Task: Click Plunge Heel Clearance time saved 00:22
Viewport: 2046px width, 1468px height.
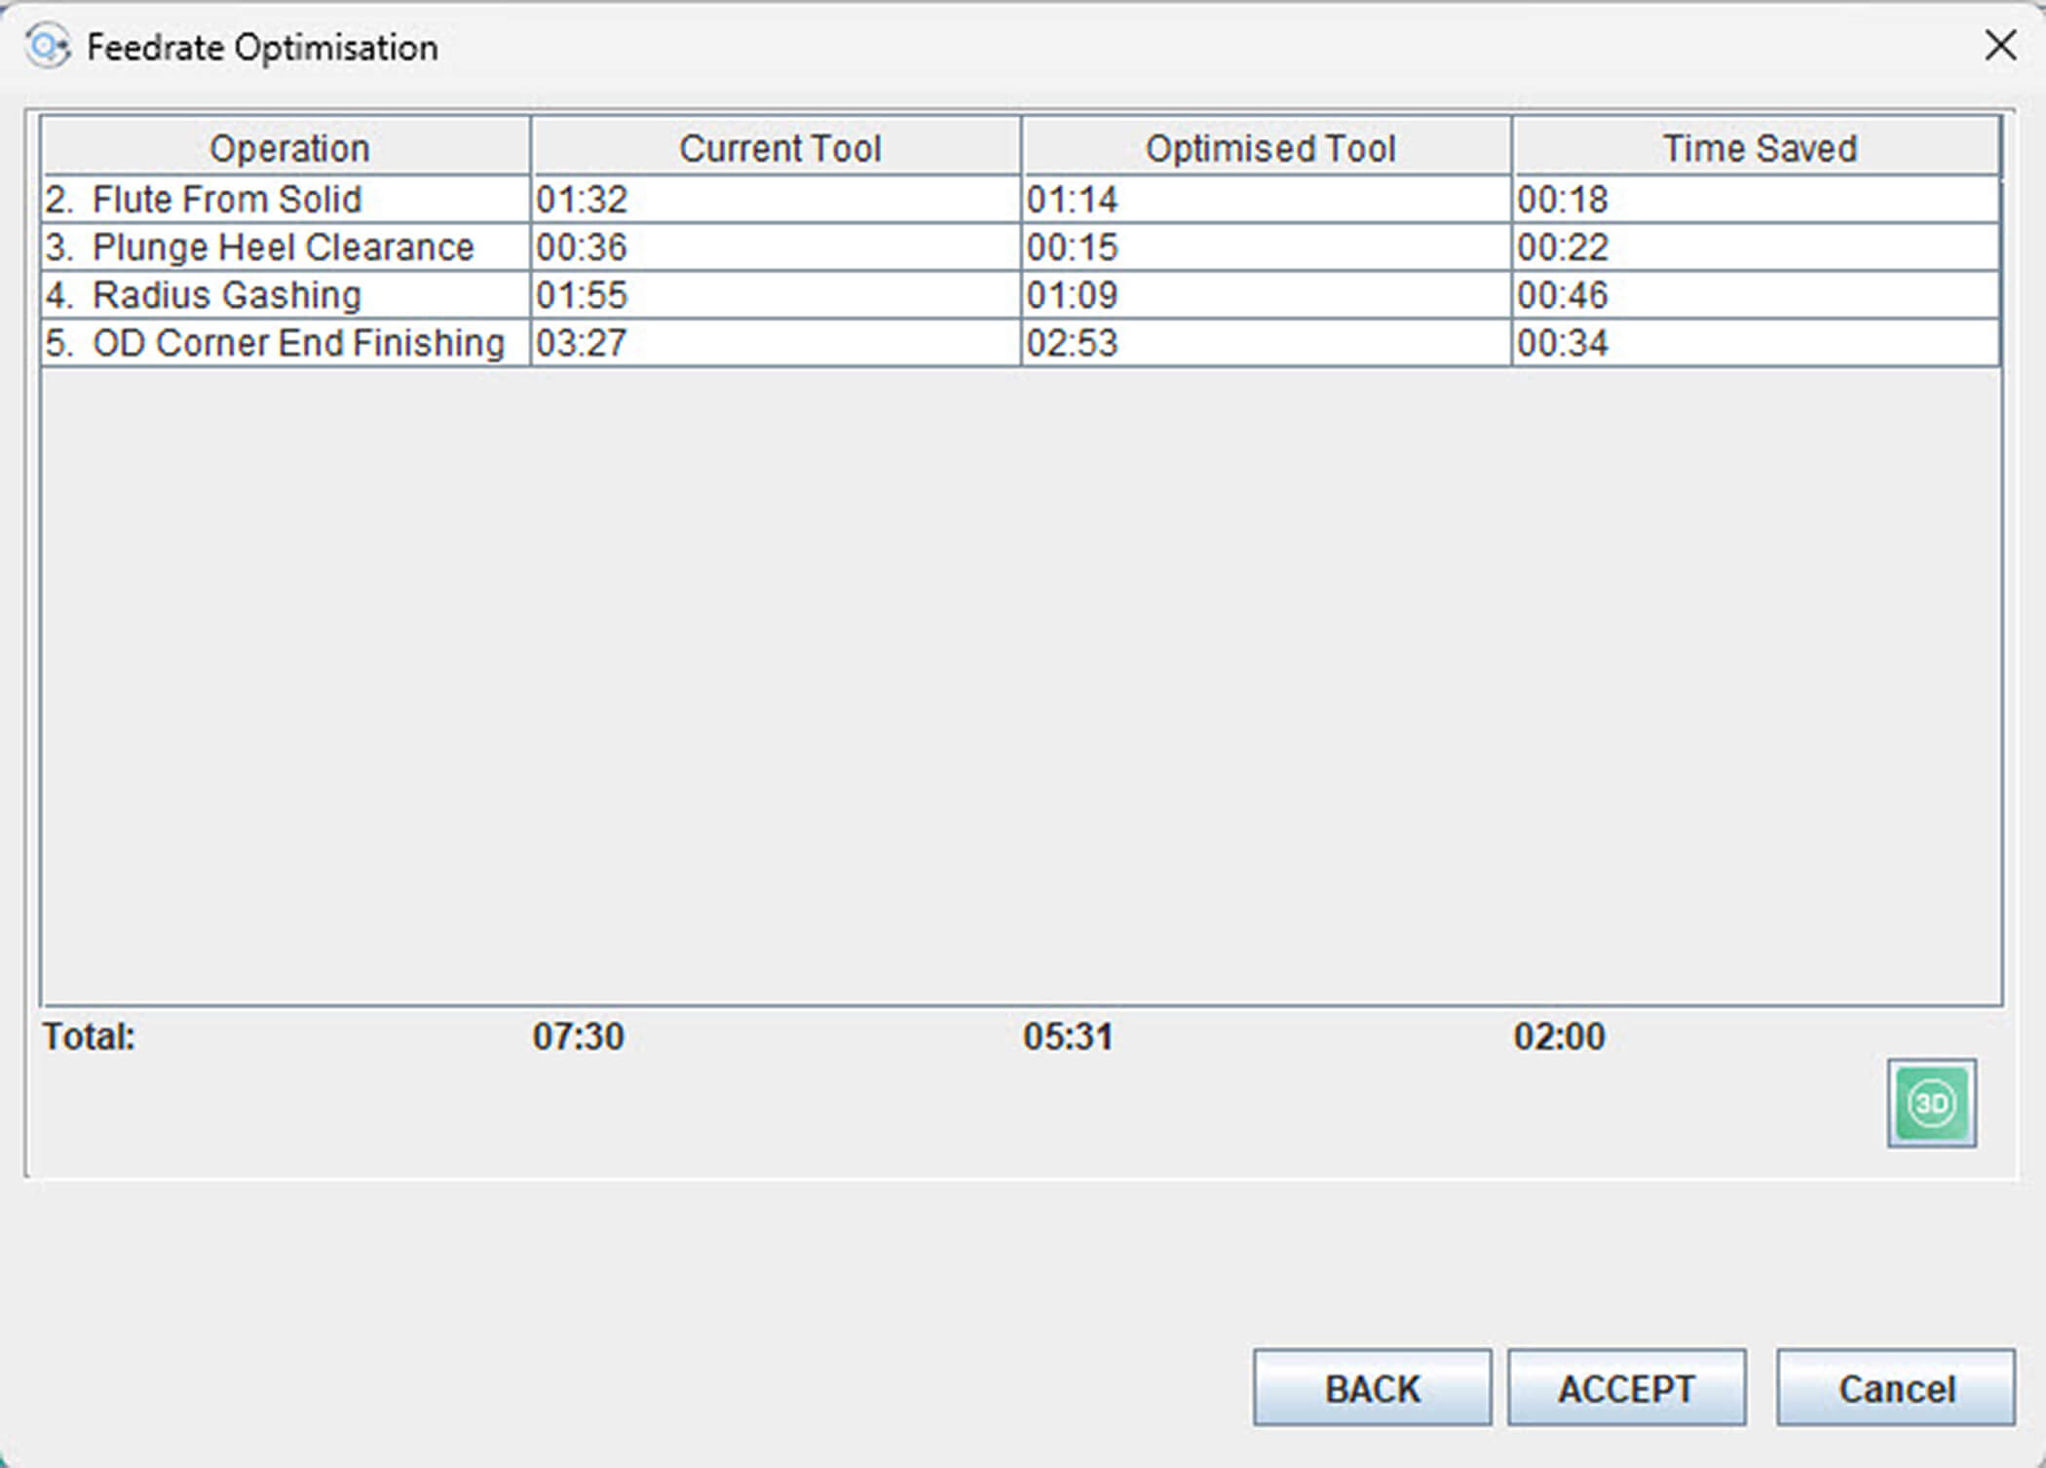Action: 1562,247
